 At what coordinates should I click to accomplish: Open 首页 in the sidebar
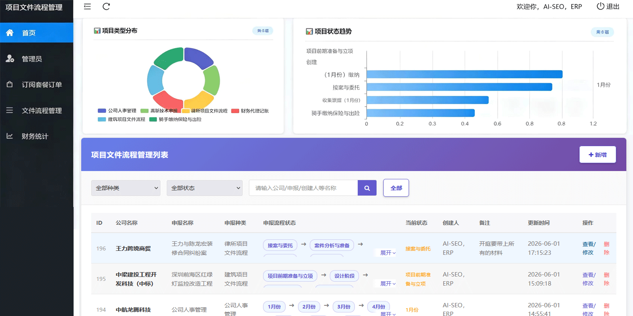point(36,32)
